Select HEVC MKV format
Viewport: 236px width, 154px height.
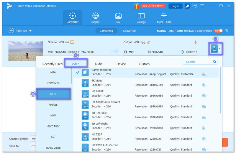click(x=53, y=126)
